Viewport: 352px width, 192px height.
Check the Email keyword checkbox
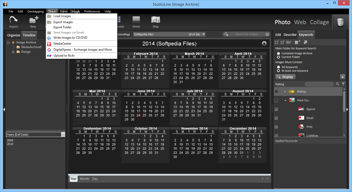pyautogui.click(x=276, y=118)
